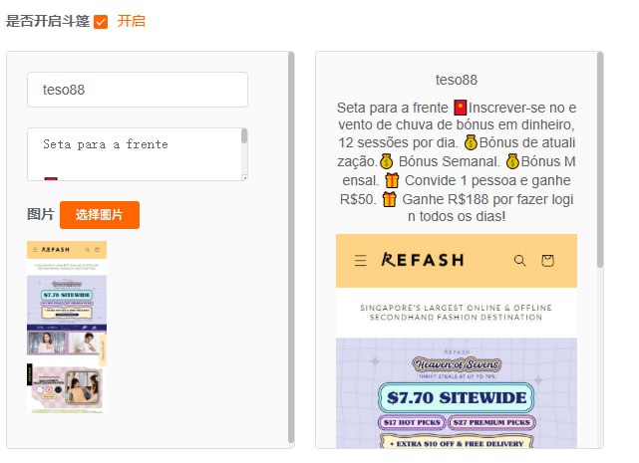Click the $17 HOT PICKS badge
The height and width of the screenshot is (463, 639).
tap(412, 423)
